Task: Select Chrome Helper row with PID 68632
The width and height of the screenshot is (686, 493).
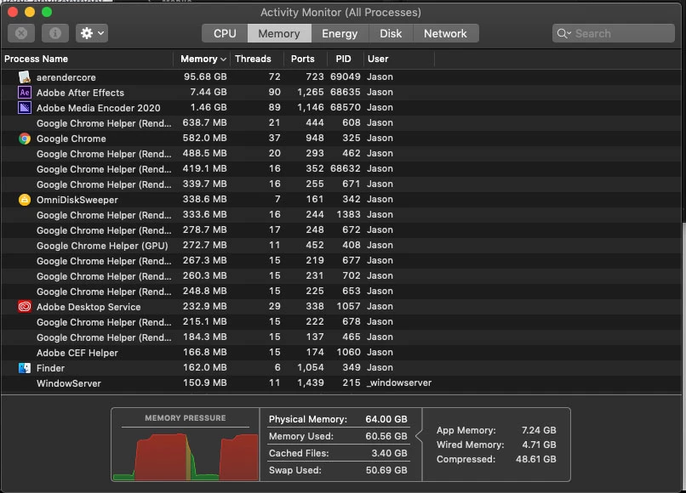Action: 341,169
